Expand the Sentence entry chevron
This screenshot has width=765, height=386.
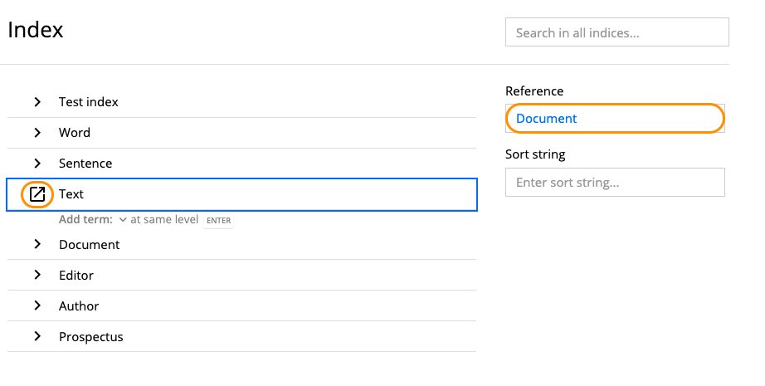37,164
